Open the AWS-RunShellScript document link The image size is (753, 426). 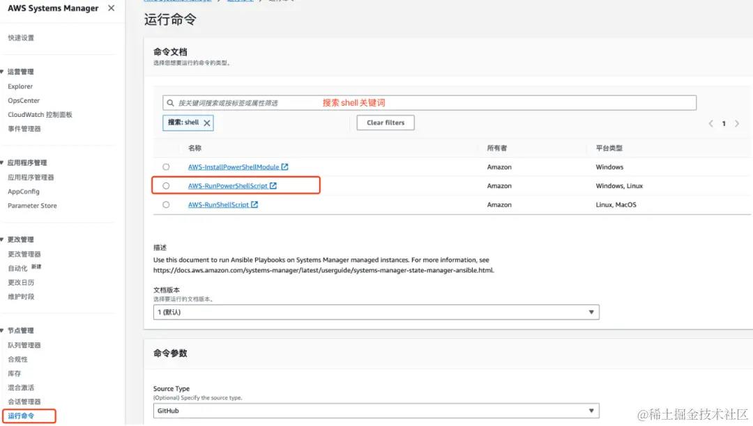click(218, 205)
